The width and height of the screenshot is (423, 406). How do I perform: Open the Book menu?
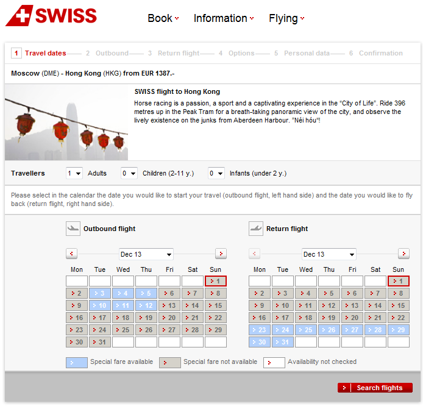163,18
